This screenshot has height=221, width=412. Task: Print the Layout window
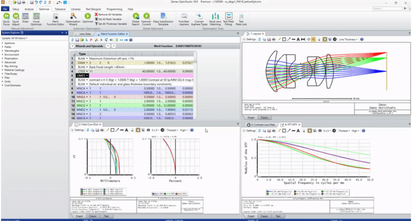(274, 39)
